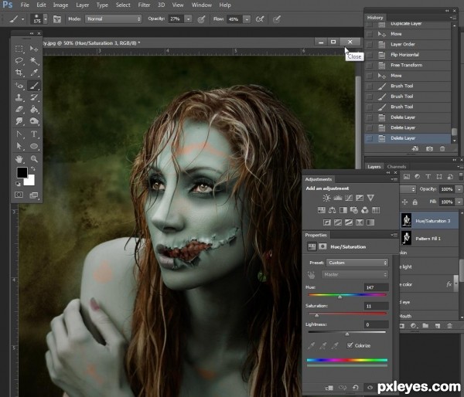Select the Path Selection tool
Viewport: 464px width, 397px height.
(x=19, y=146)
